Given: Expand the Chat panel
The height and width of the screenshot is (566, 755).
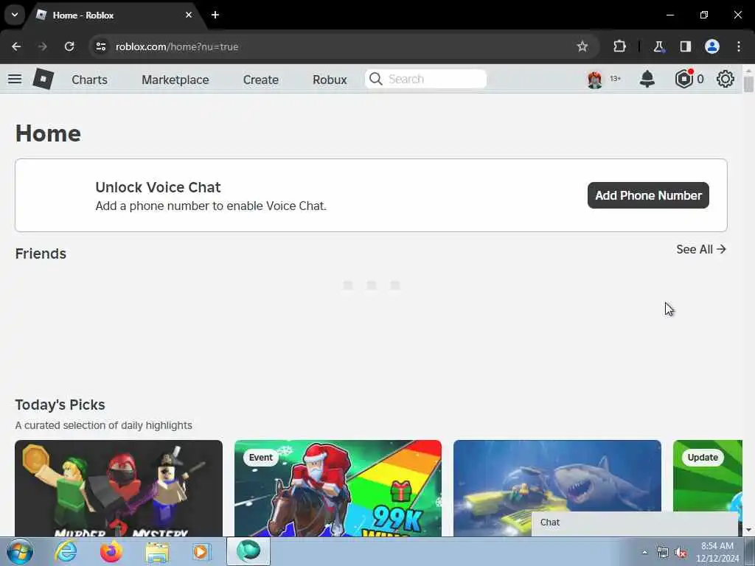Looking at the screenshot, I should tap(635, 523).
